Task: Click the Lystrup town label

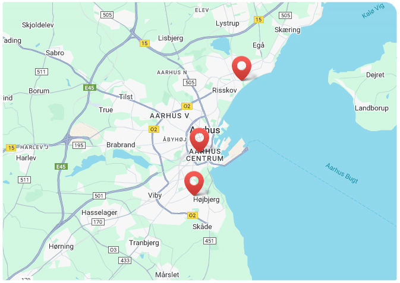Action: 228,24
